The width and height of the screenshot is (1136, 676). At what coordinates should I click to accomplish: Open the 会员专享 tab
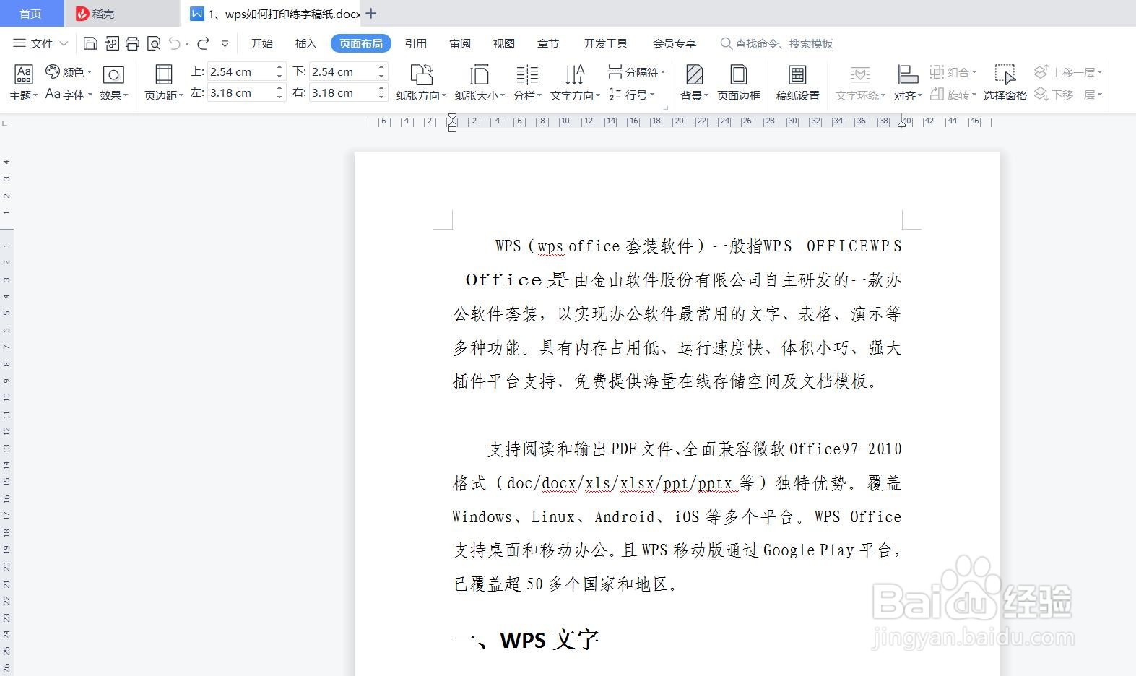(x=675, y=43)
